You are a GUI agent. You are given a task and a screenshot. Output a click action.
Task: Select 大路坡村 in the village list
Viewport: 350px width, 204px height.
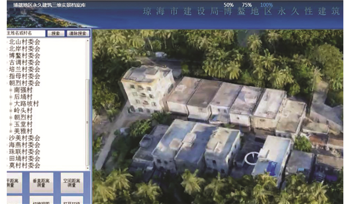(x=26, y=103)
